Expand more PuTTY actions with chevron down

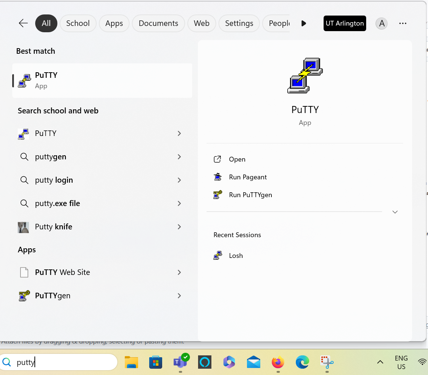395,212
